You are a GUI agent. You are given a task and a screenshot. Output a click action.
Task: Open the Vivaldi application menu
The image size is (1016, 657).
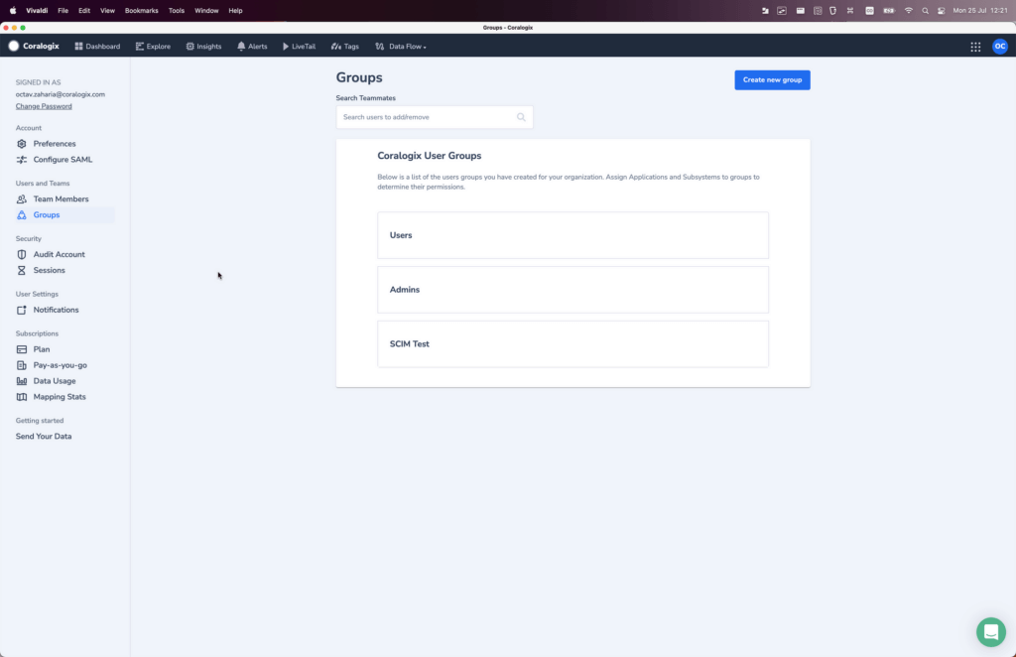click(x=37, y=10)
